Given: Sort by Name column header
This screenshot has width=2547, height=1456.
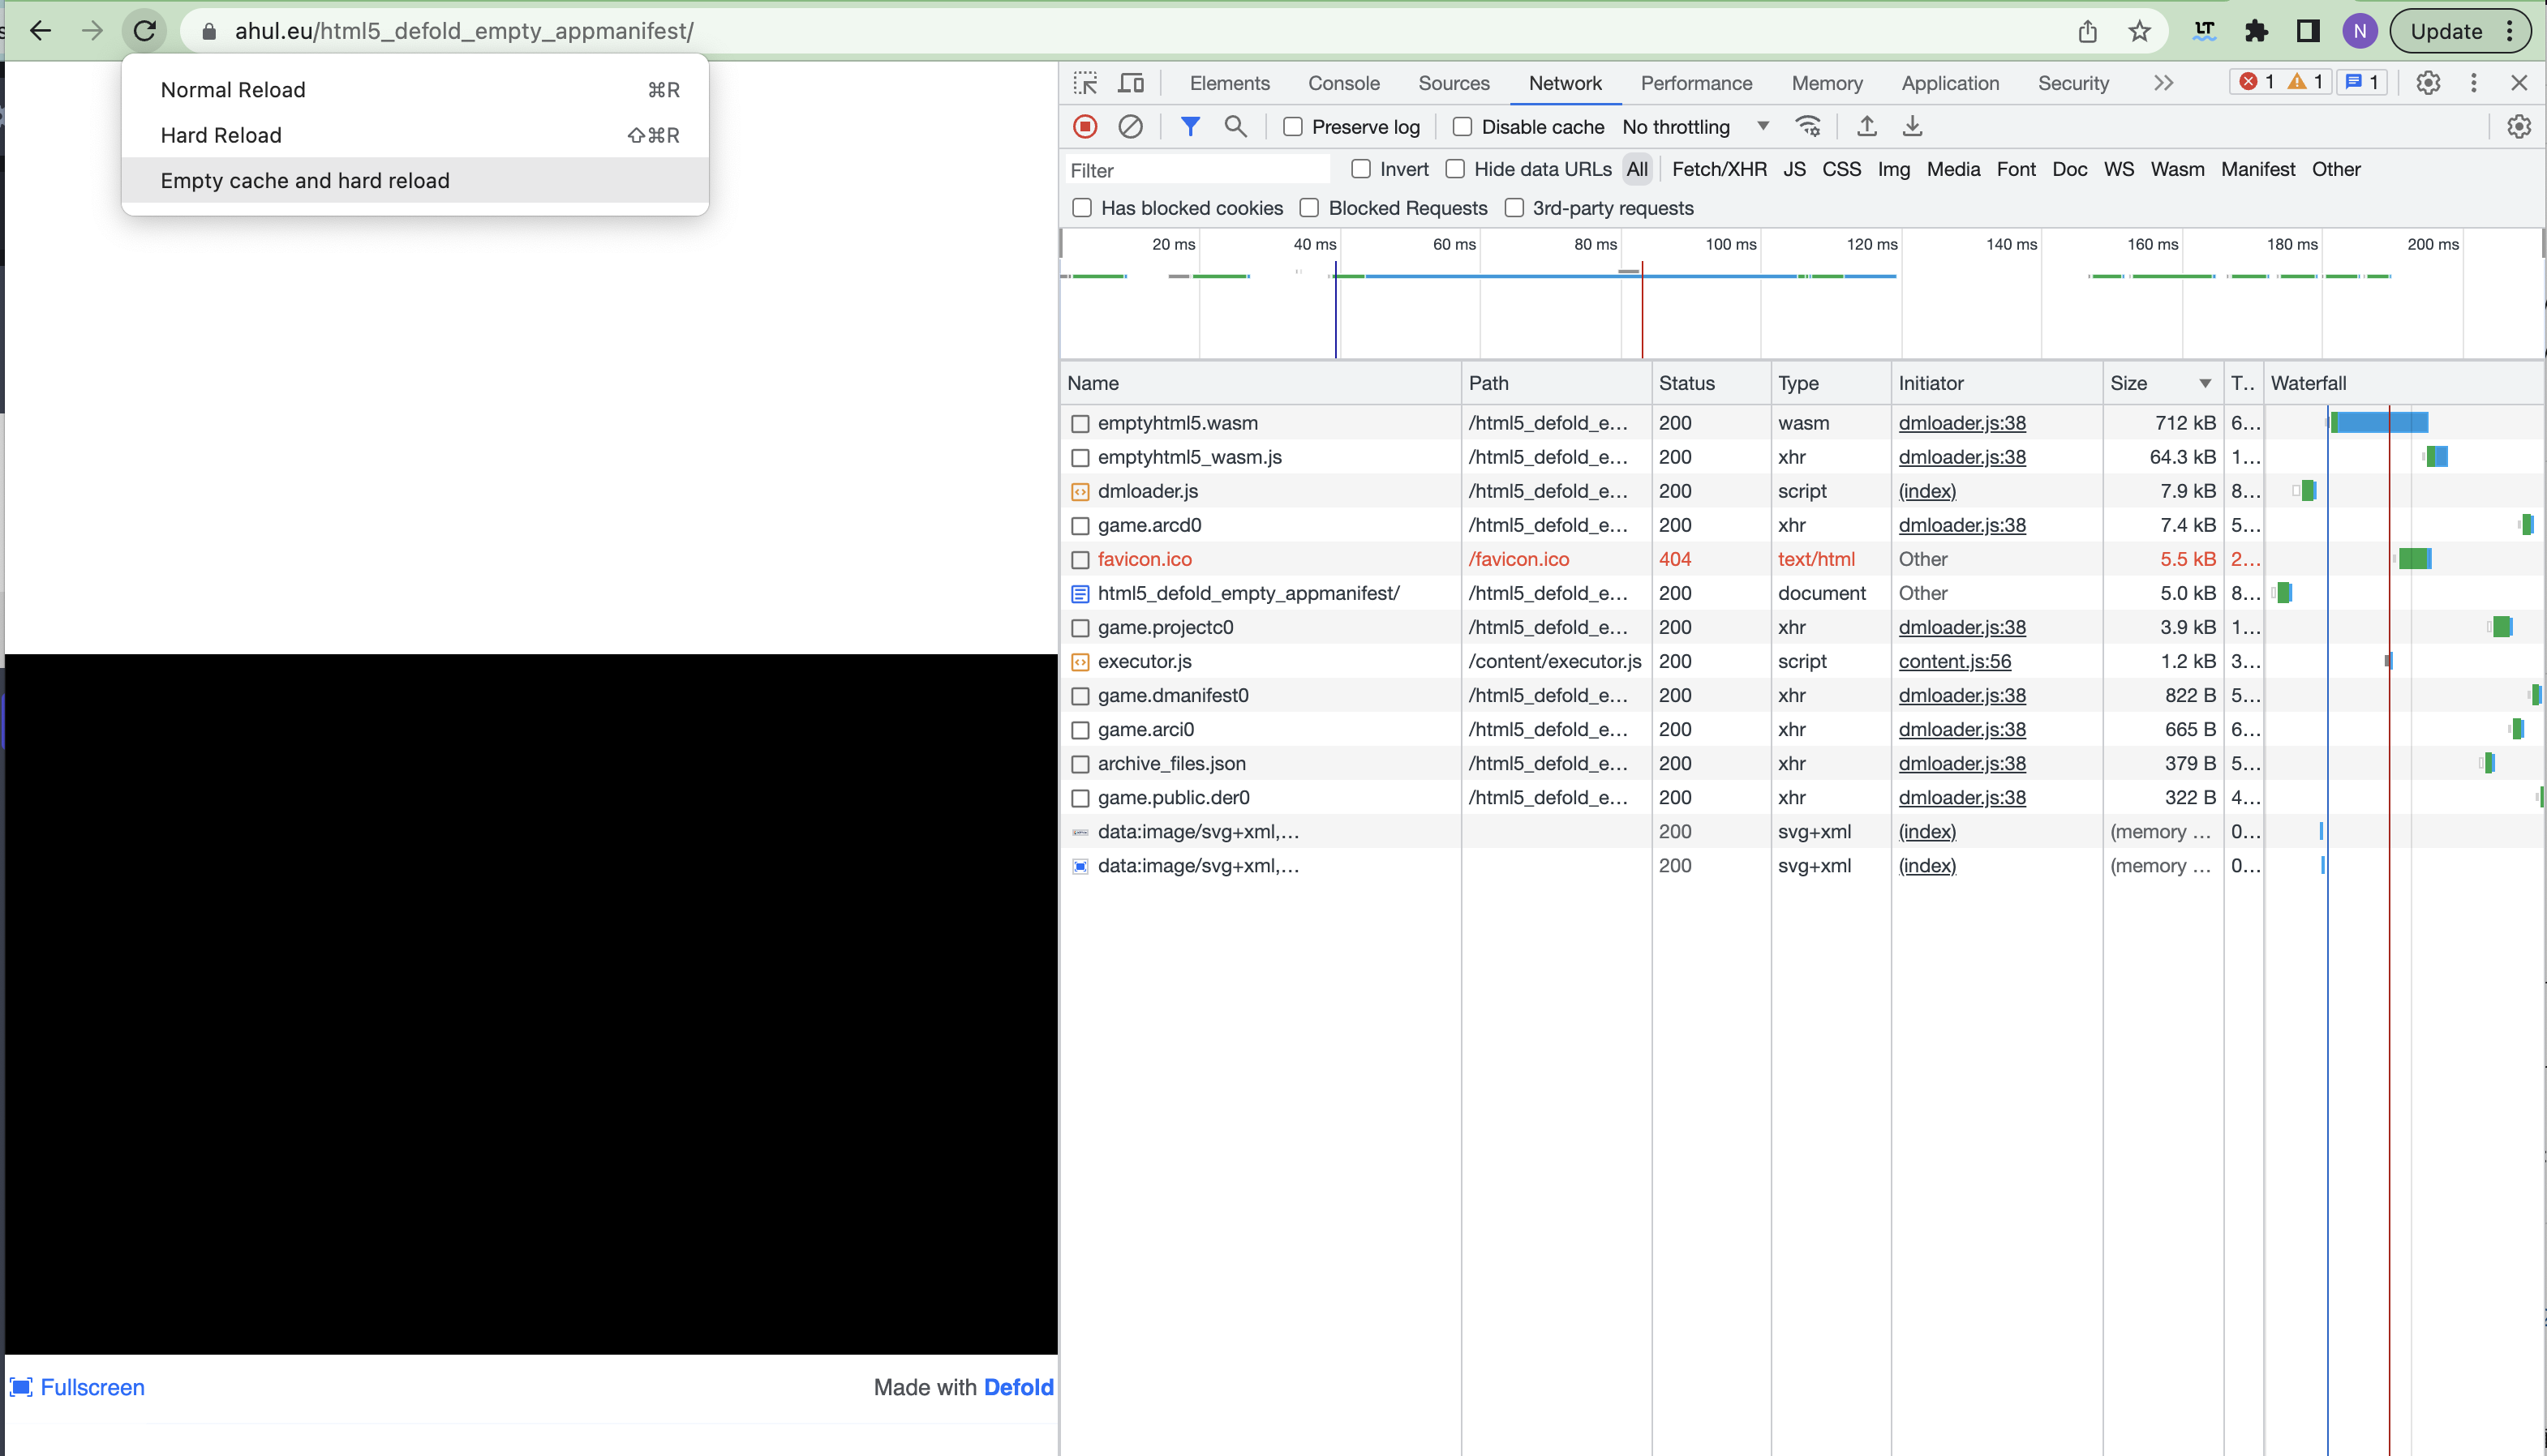Looking at the screenshot, I should tap(1261, 383).
